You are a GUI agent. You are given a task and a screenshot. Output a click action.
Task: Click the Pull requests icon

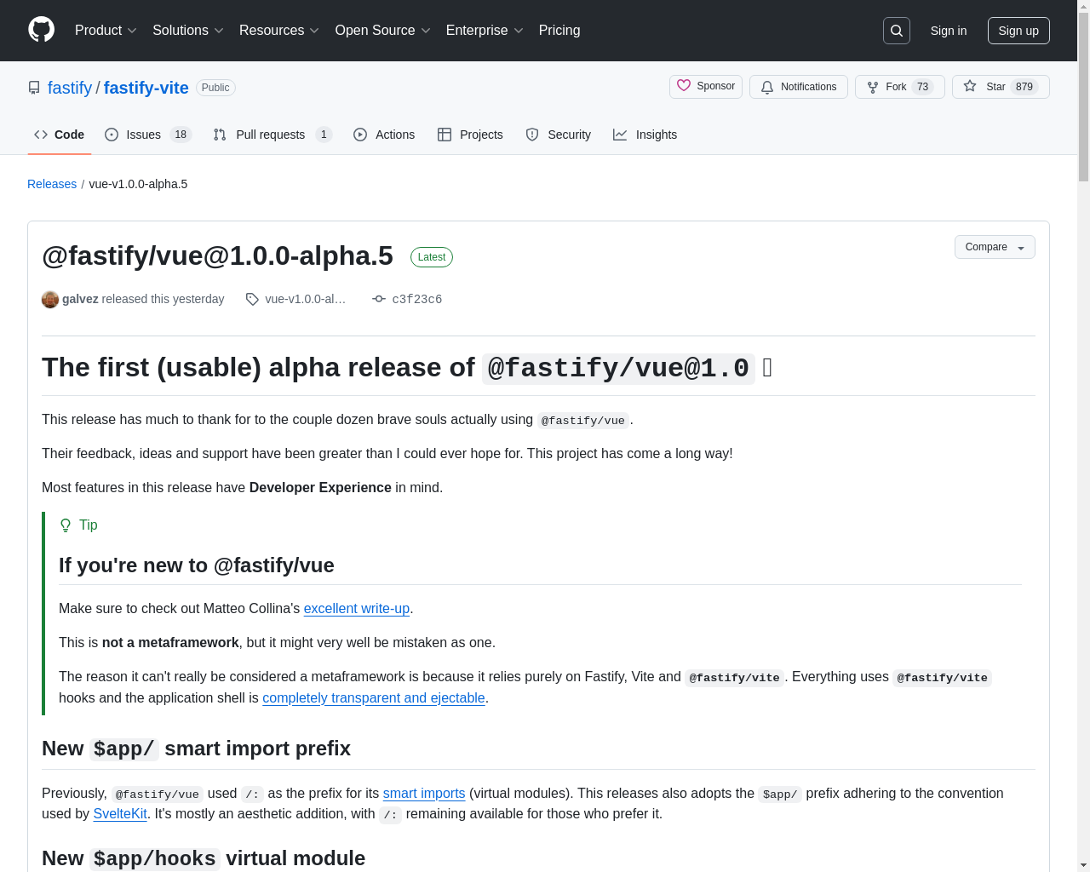220,135
